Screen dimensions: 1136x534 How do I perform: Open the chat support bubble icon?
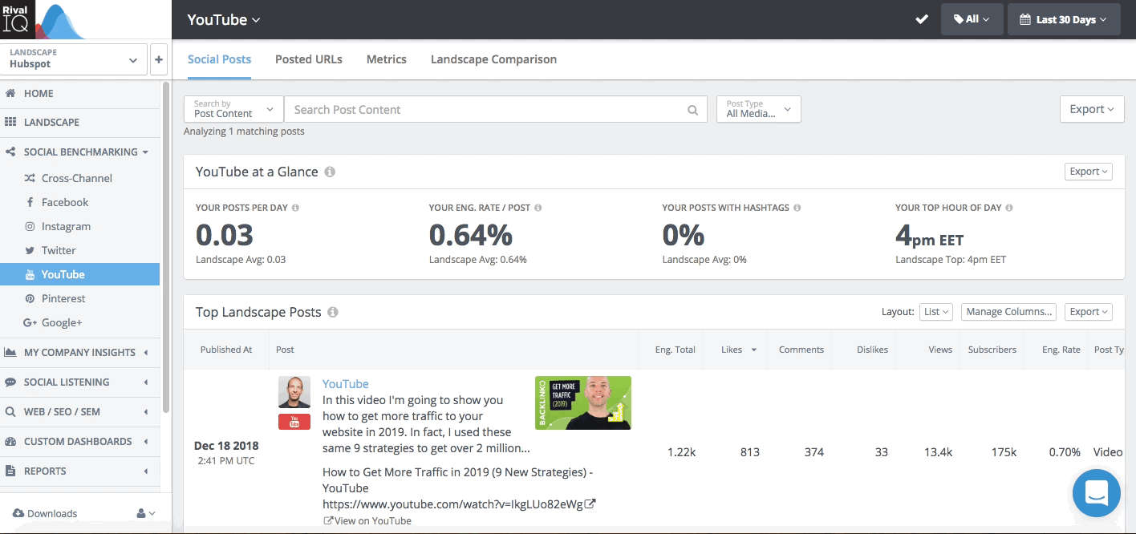point(1096,492)
